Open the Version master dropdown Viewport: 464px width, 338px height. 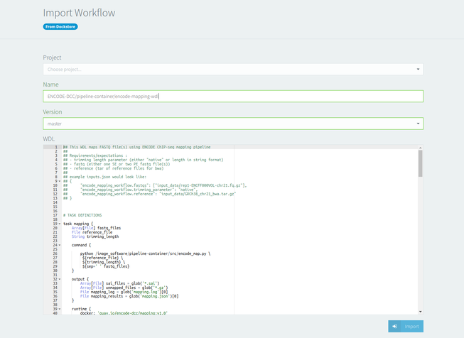click(233, 124)
